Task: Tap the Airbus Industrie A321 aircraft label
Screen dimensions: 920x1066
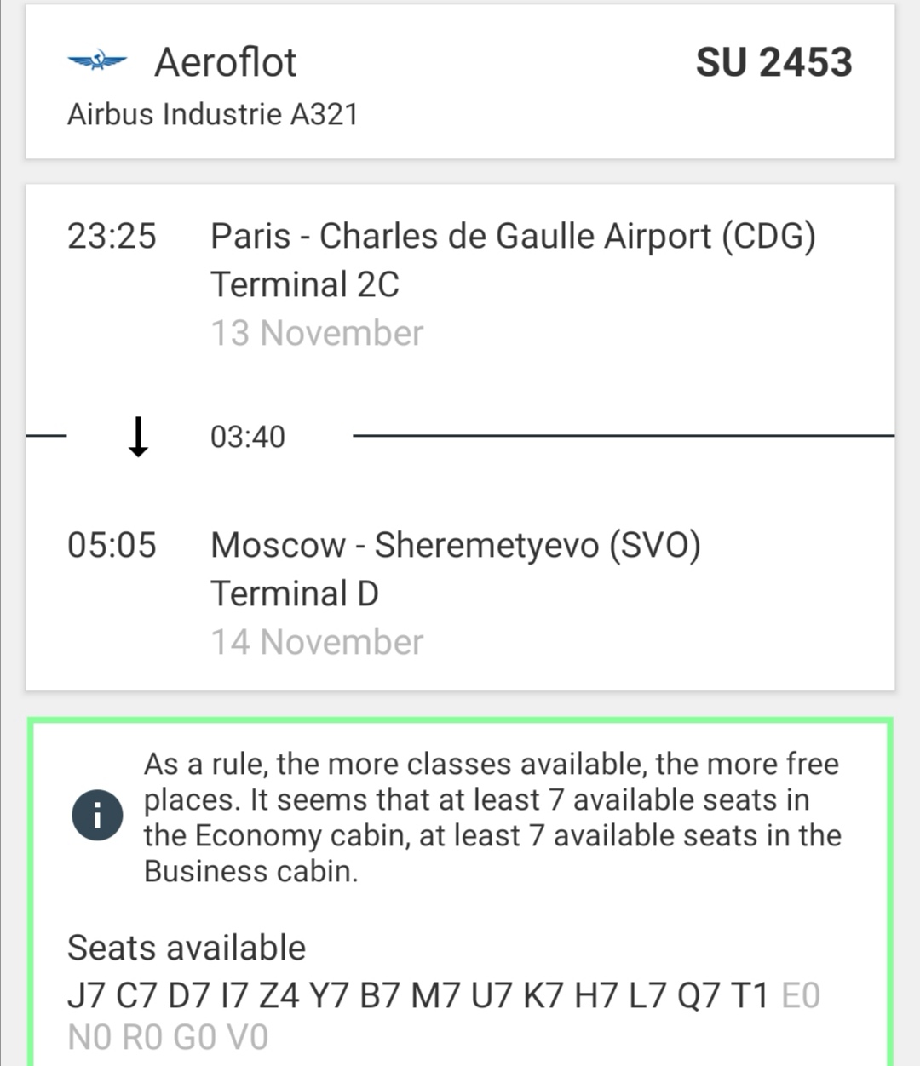Action: click(213, 114)
